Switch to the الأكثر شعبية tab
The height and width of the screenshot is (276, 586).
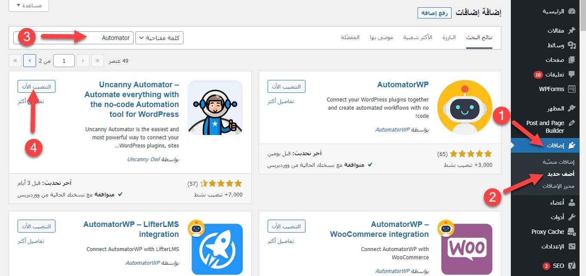(418, 38)
